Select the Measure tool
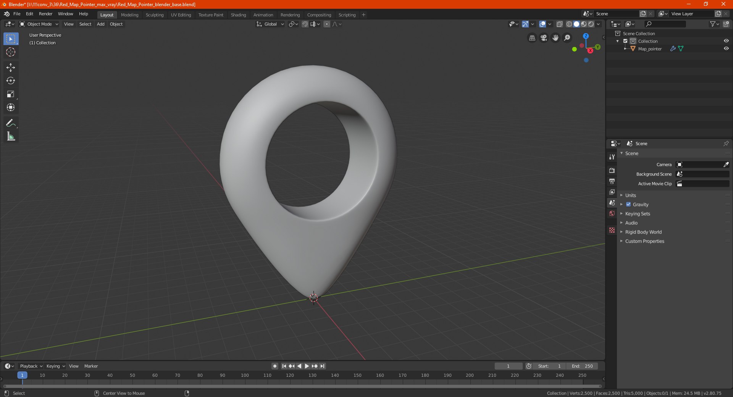This screenshot has width=733, height=397. [11, 136]
